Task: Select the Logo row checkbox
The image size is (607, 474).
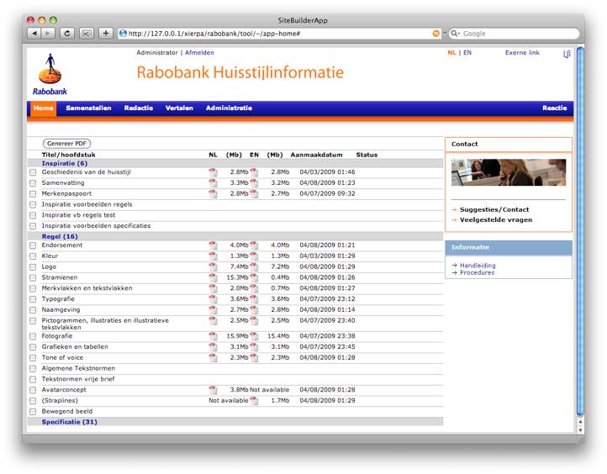Action: click(x=33, y=267)
